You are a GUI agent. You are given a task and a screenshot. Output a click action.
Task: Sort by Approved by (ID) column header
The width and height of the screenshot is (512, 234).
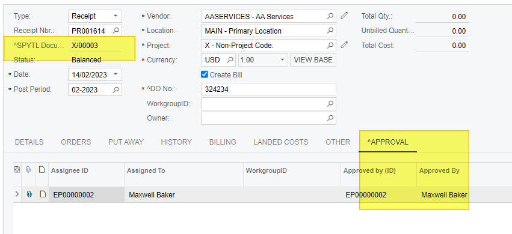click(x=379, y=170)
